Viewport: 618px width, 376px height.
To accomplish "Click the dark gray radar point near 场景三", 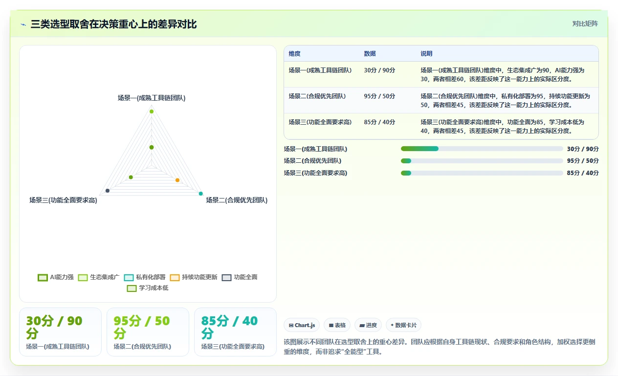I will [x=108, y=191].
